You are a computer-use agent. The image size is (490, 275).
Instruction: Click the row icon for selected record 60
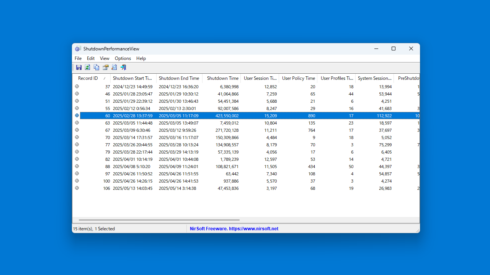click(77, 115)
